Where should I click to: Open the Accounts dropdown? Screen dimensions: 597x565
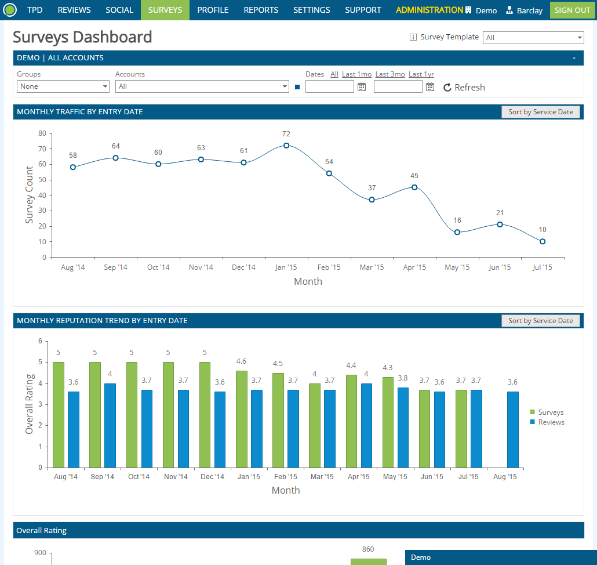point(202,86)
